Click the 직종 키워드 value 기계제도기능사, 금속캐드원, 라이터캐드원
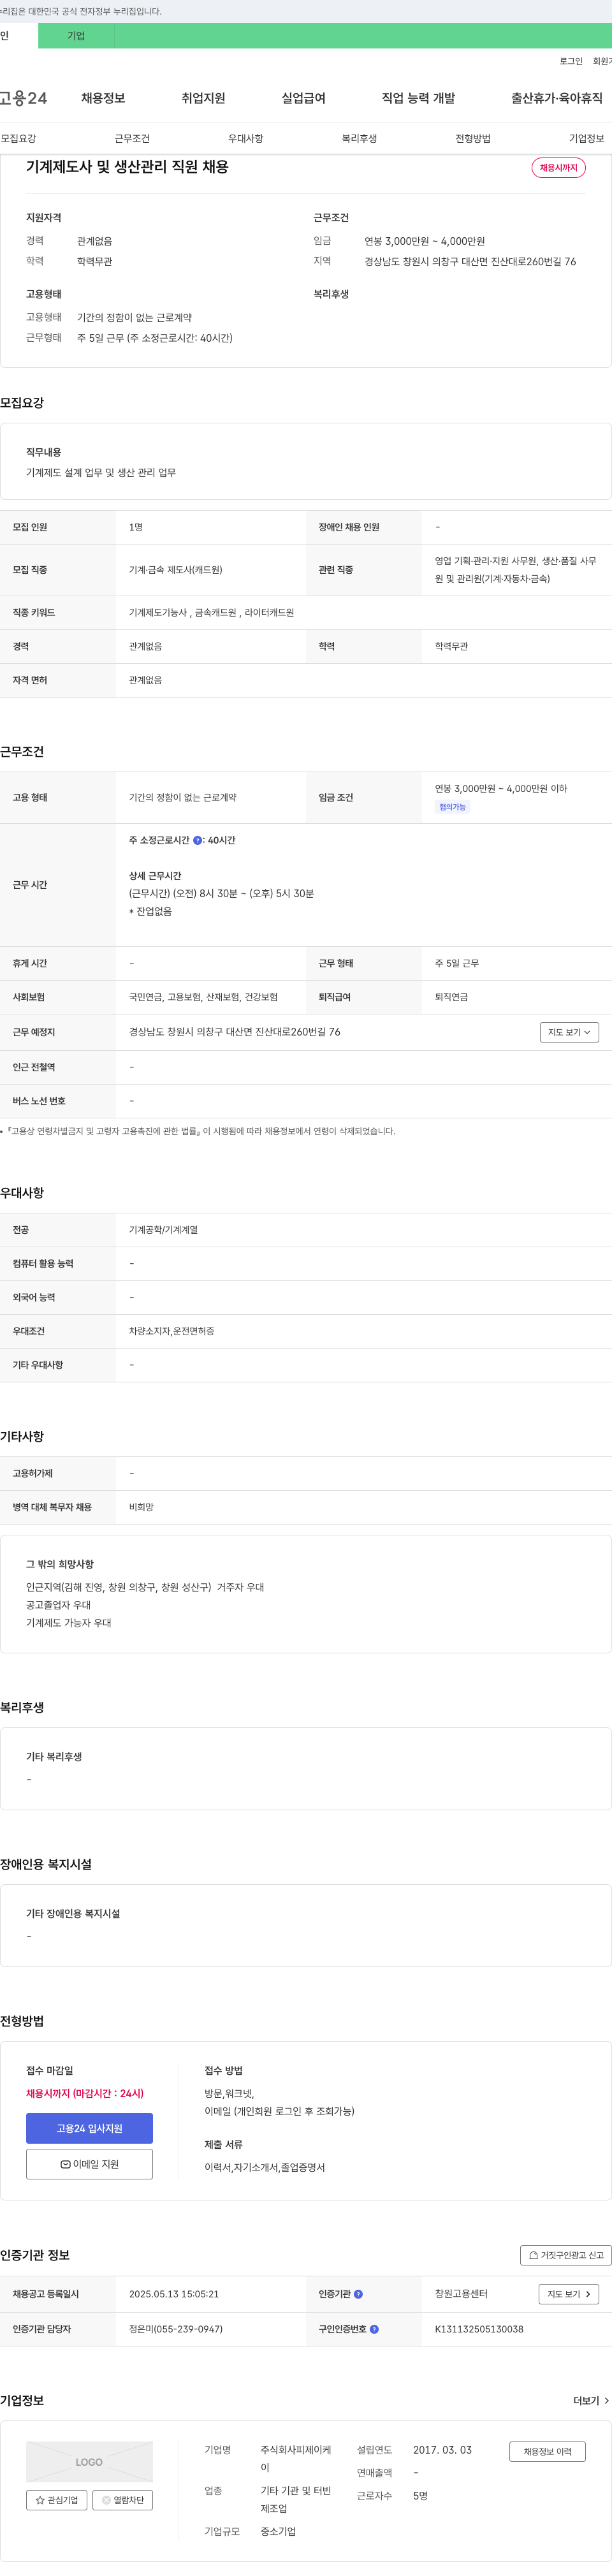The width and height of the screenshot is (612, 2562). tap(211, 613)
